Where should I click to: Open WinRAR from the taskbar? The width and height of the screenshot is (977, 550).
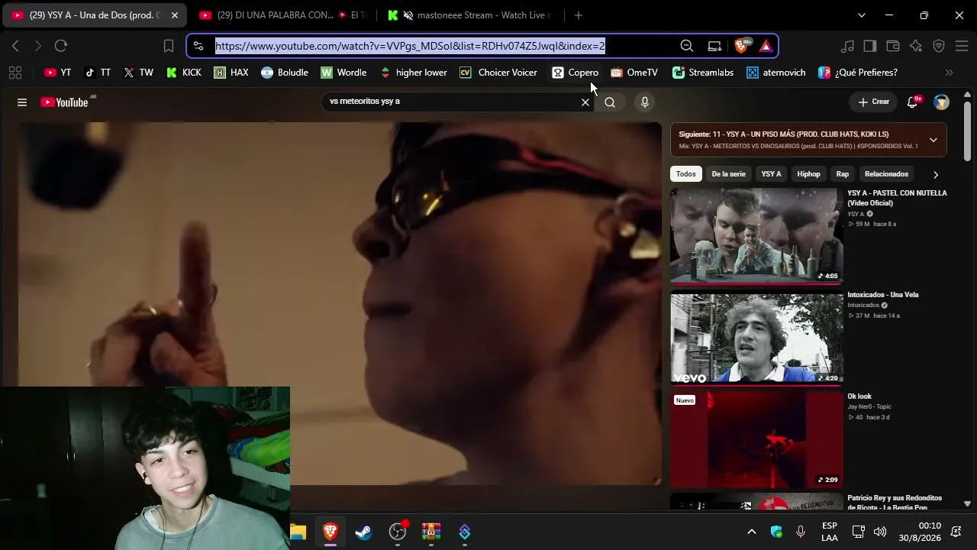point(431,532)
